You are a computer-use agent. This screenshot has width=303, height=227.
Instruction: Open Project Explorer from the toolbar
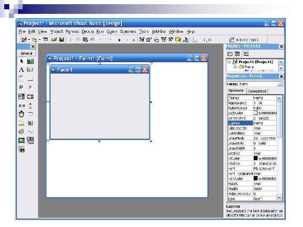coord(142,40)
